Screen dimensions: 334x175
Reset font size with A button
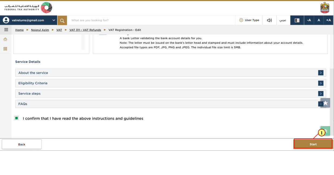coord(319,20)
